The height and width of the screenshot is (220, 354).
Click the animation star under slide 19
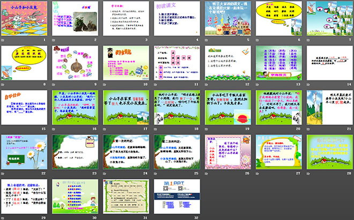206,129
